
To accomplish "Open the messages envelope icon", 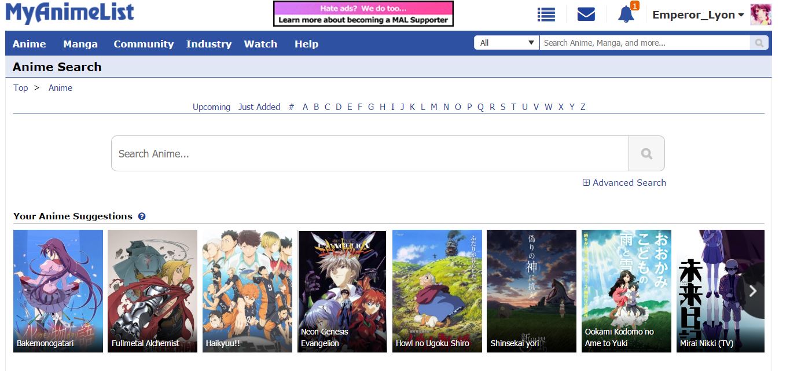I will tap(586, 14).
